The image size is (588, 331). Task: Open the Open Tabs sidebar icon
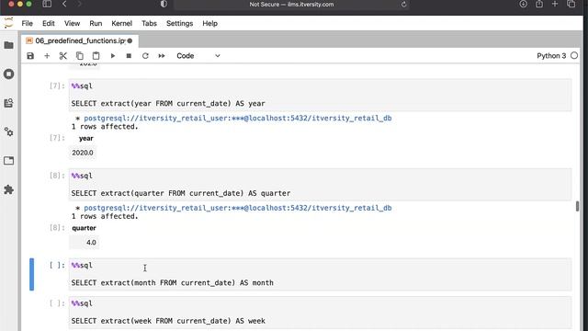coord(8,161)
